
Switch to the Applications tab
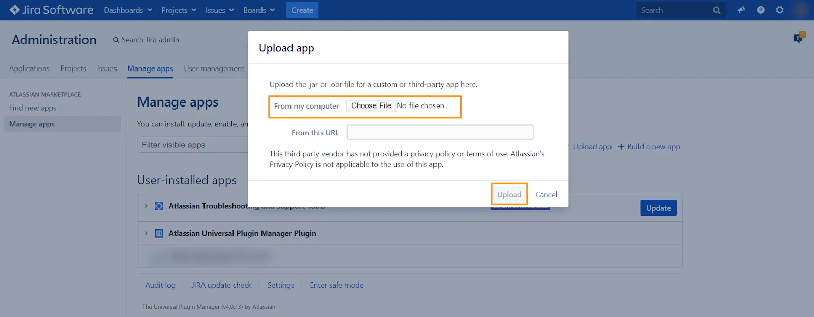point(30,68)
